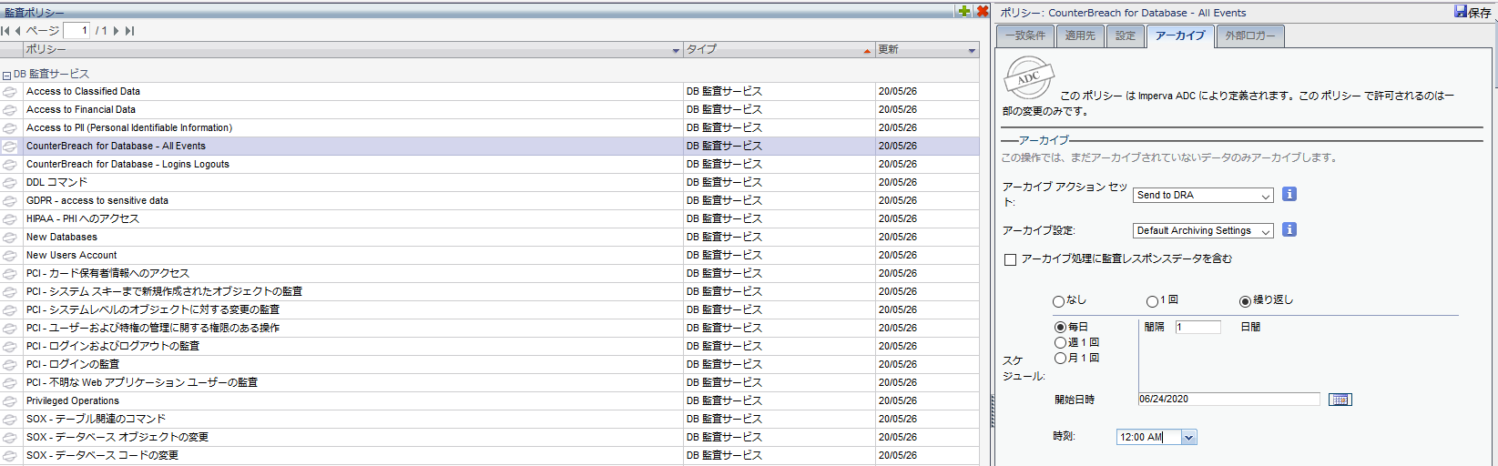The height and width of the screenshot is (466, 1498).
Task: Click the 間隔 interval input field
Action: click(1197, 327)
